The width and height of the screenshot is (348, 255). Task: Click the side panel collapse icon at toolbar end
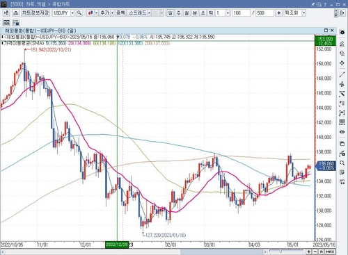coord(342,13)
